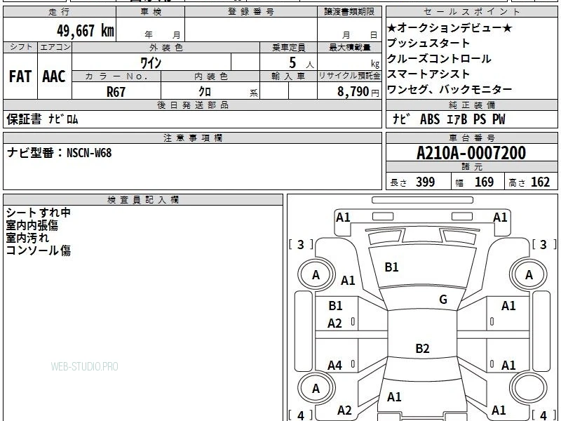Screen dimensions: 561x421
Task: Select the 登録番号 header
Action: [x=251, y=12]
